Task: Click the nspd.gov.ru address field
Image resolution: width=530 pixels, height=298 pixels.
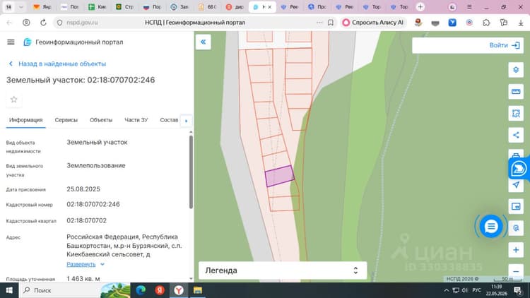Action: point(82,23)
